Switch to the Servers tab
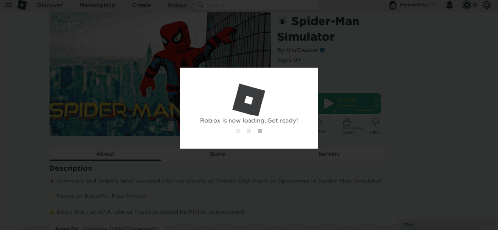Screen dimensions: 498x230 [x=329, y=154]
